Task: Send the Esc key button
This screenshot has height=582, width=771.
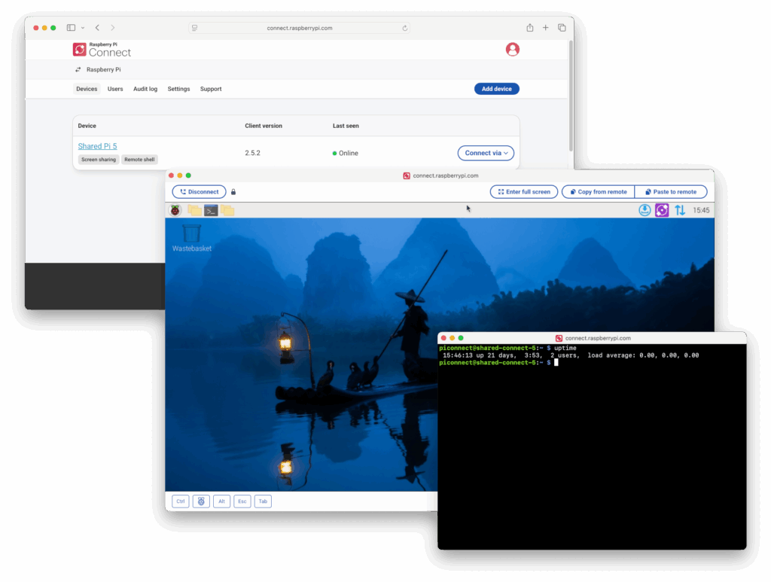Action: (242, 501)
